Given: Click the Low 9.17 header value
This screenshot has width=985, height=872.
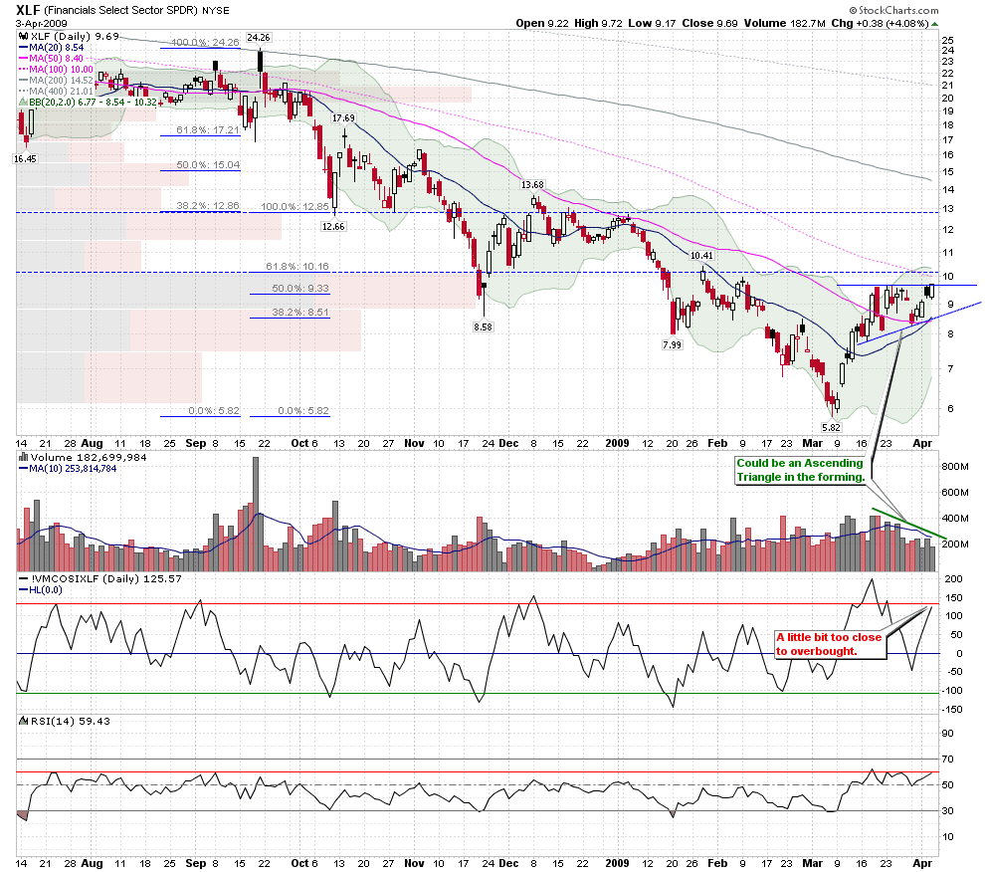Looking at the screenshot, I should (652, 23).
